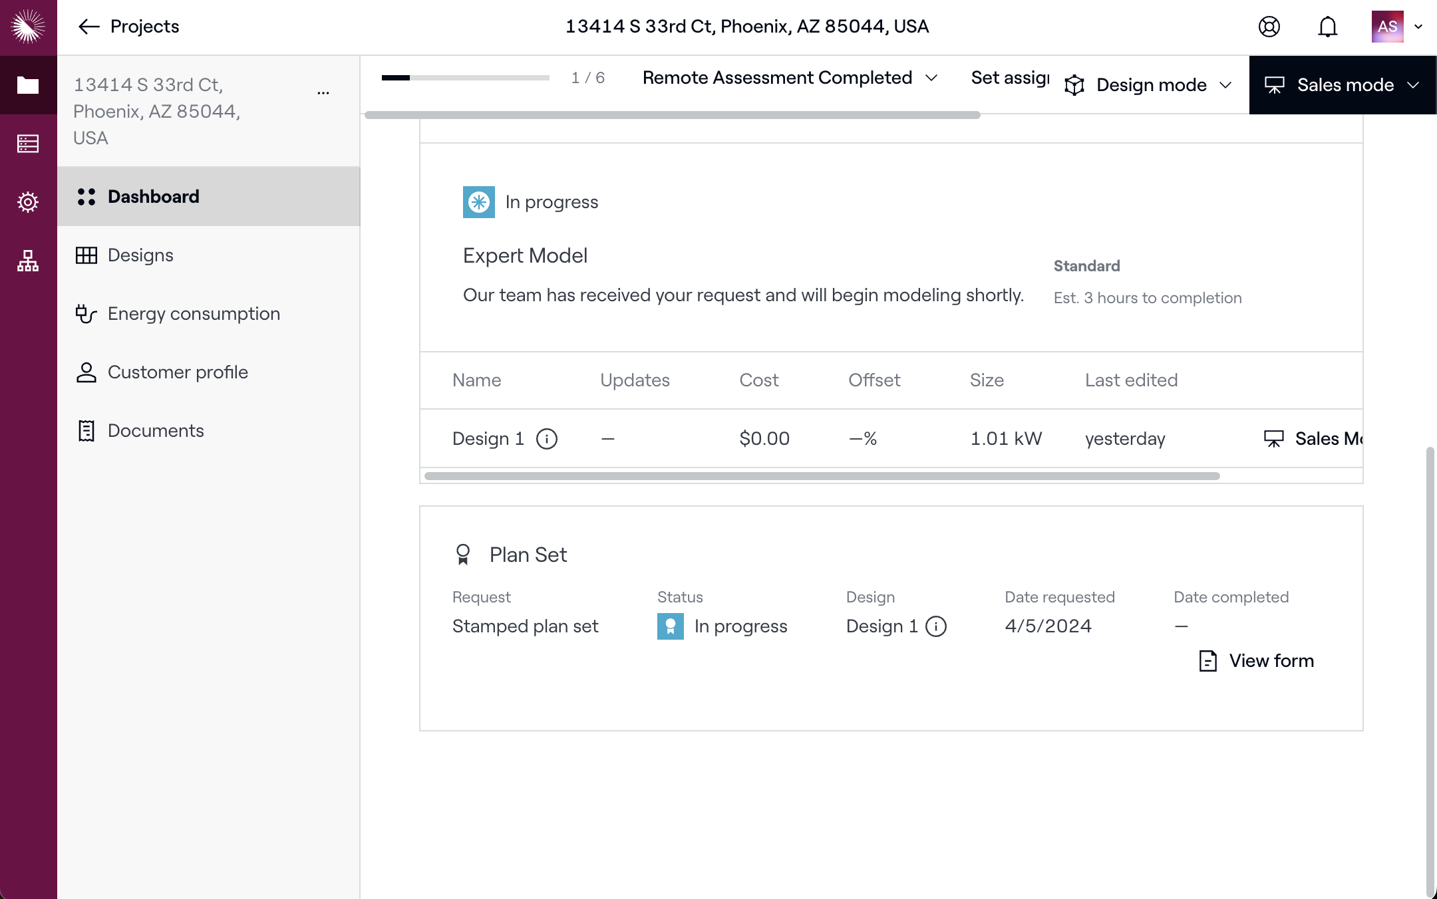Click info icon beside Plan Set Design 1
Image resolution: width=1437 pixels, height=899 pixels.
936,626
